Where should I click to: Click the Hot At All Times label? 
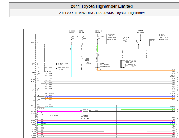point(140,31)
